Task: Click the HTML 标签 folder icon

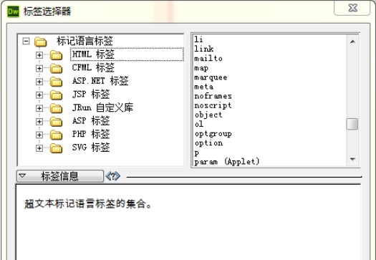Action: [56, 55]
